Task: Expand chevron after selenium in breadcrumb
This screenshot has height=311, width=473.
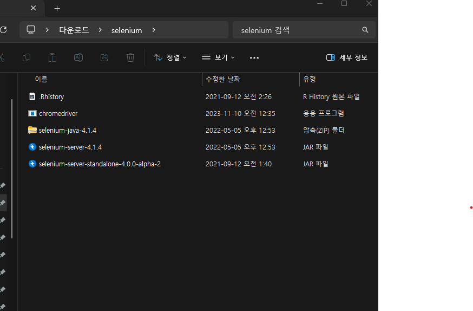Action: click(154, 30)
